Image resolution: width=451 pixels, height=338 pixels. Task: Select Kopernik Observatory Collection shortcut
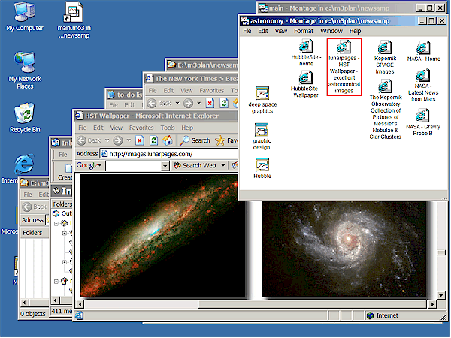[x=385, y=110]
